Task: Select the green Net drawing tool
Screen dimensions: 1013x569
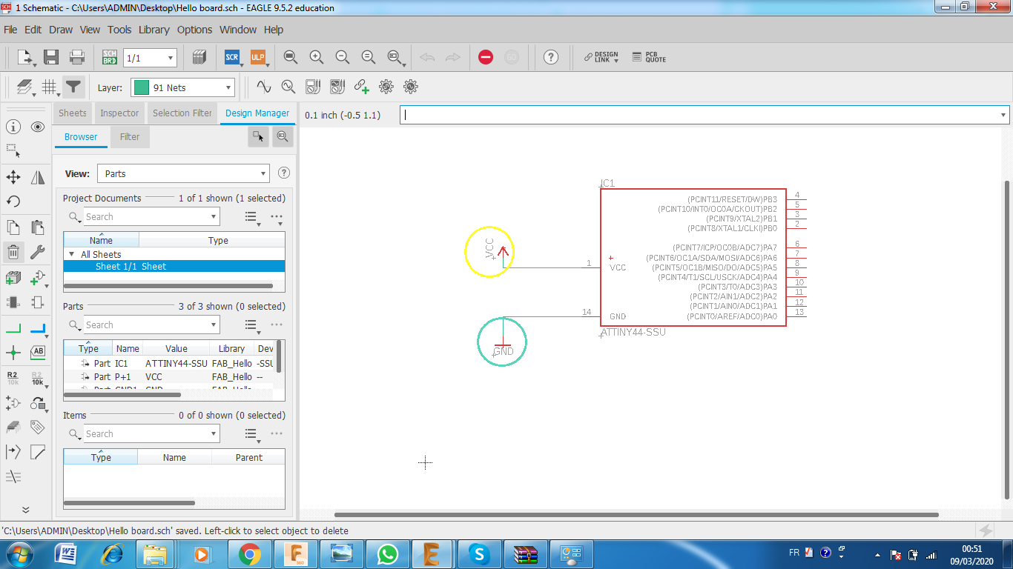Action: click(x=13, y=328)
